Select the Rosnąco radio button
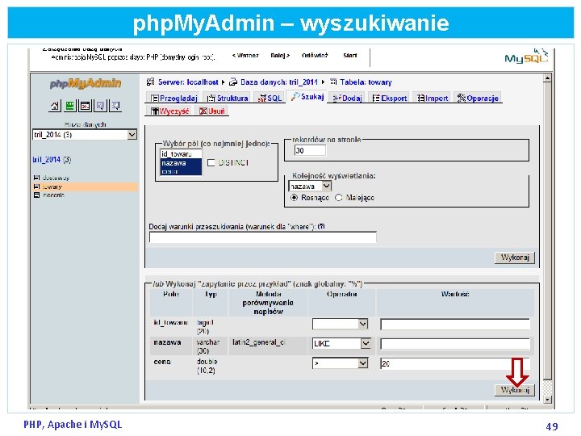581x436 pixels. (295, 198)
